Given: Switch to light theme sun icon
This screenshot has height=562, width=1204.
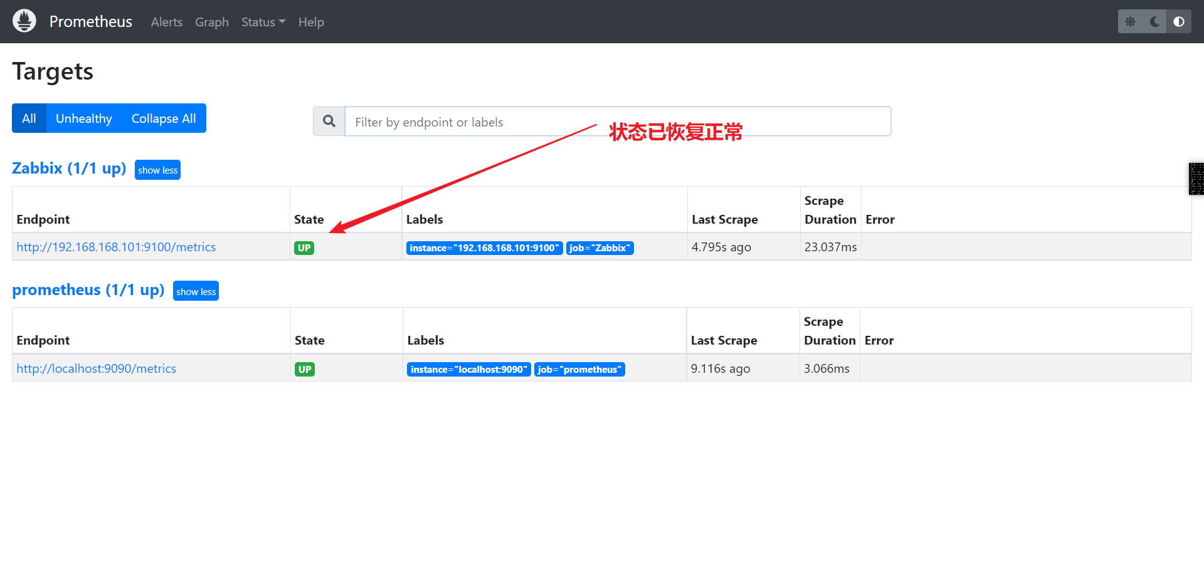Looking at the screenshot, I should 1130,22.
